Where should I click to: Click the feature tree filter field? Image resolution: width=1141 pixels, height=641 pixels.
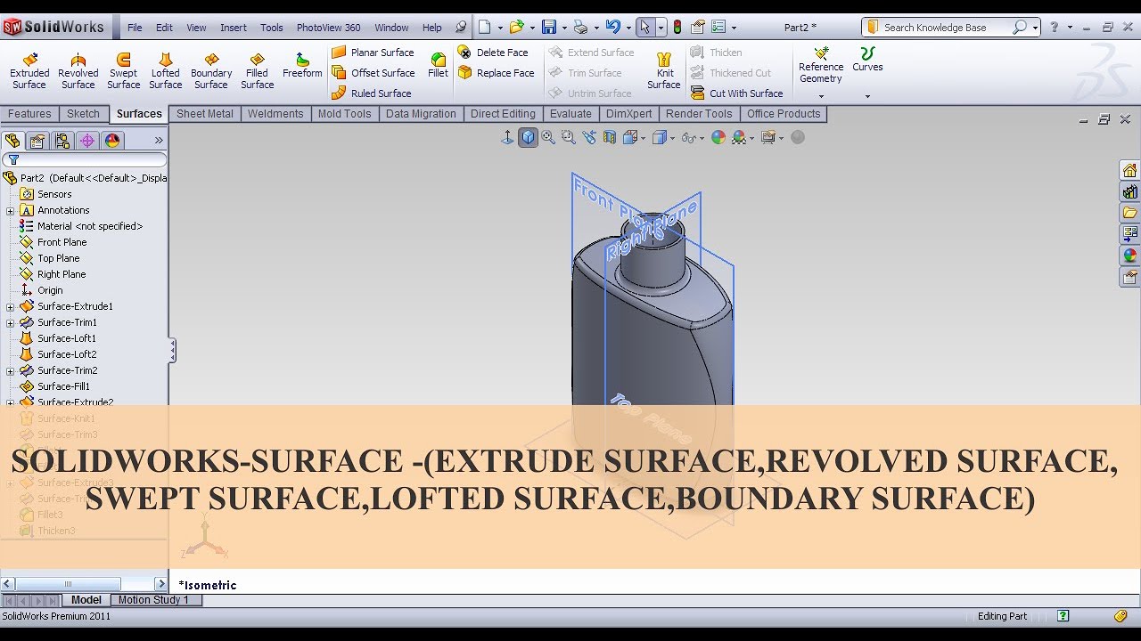point(85,160)
